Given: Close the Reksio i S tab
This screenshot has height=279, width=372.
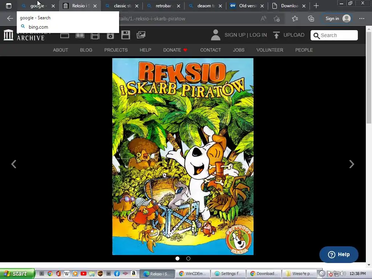Looking at the screenshot, I should pos(95,6).
